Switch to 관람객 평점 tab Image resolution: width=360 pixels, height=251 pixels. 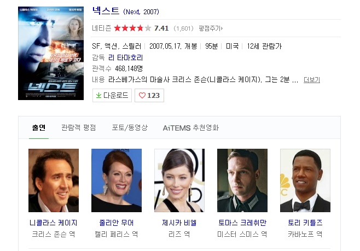coord(79,127)
